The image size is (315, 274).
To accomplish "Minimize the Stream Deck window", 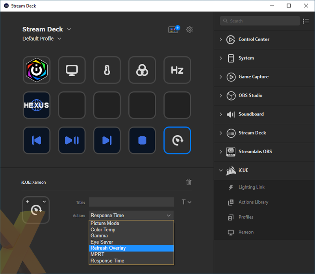I will coord(272,6).
